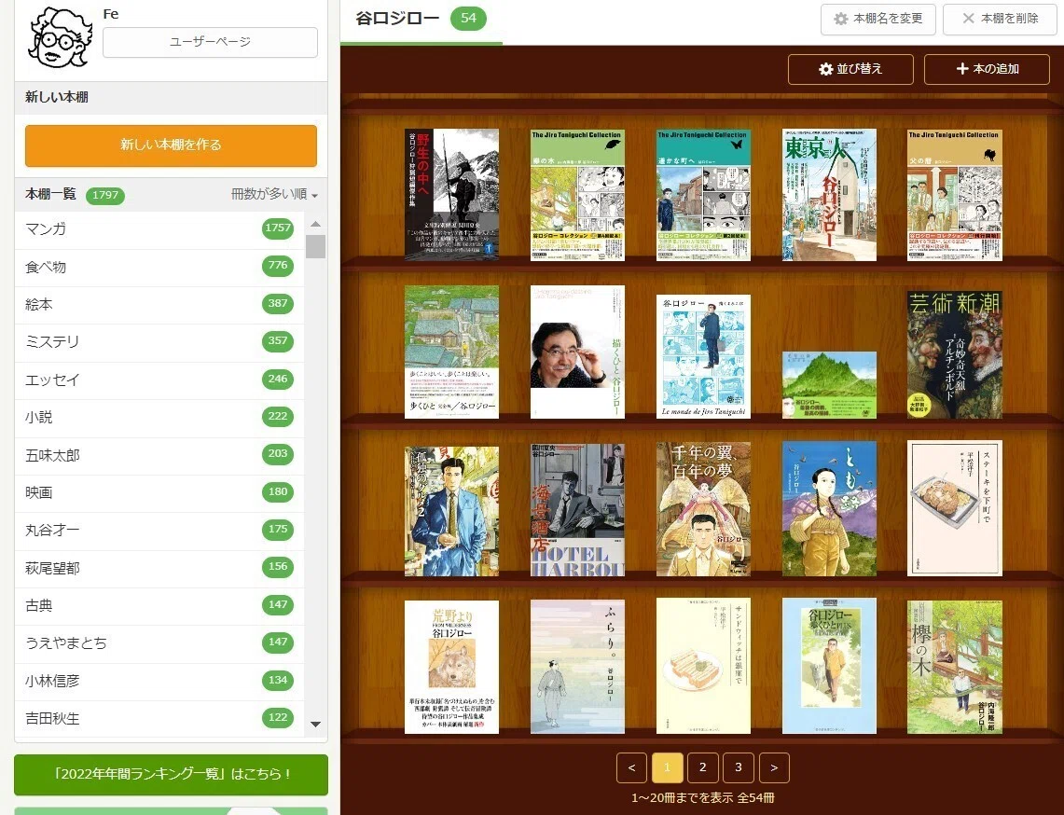This screenshot has width=1064, height=815.
Task: Select the うえやまとち shelf
Action: pyautogui.click(x=159, y=643)
